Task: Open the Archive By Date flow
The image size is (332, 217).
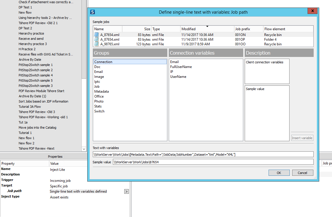Action: (30, 60)
